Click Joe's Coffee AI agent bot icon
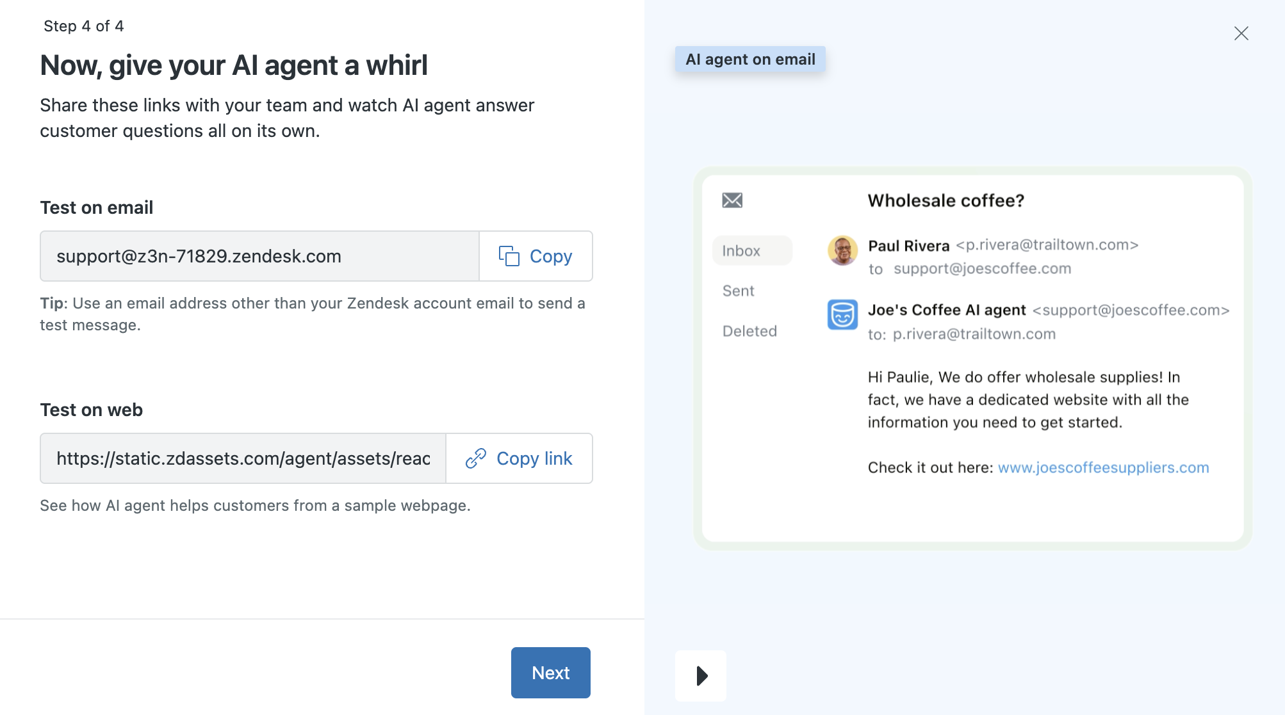 (842, 314)
